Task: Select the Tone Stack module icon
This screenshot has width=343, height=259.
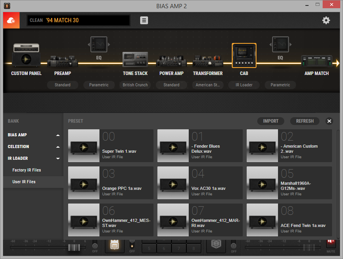Action: click(135, 59)
